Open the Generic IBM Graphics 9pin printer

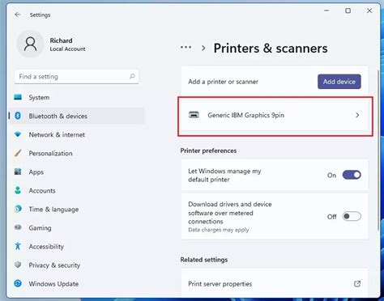pos(275,115)
